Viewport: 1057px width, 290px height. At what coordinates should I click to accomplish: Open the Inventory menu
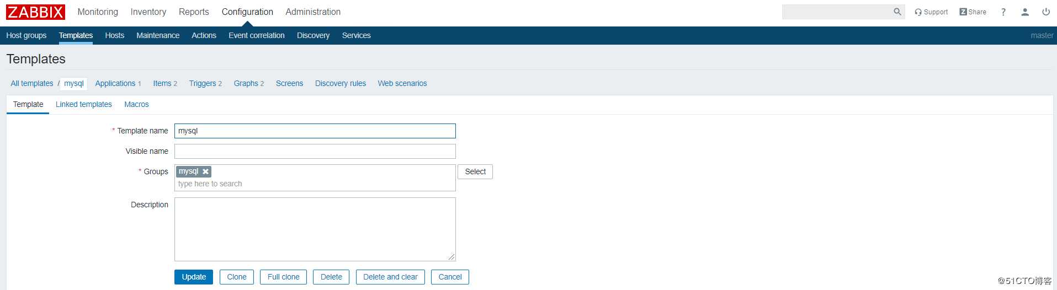click(148, 12)
